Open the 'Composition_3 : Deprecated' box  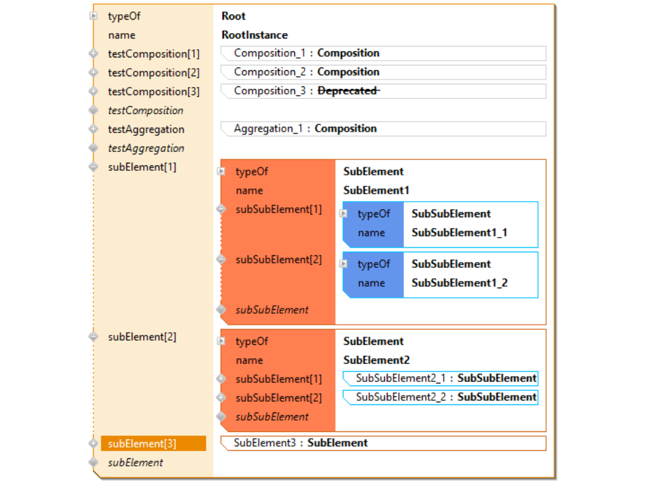[383, 91]
